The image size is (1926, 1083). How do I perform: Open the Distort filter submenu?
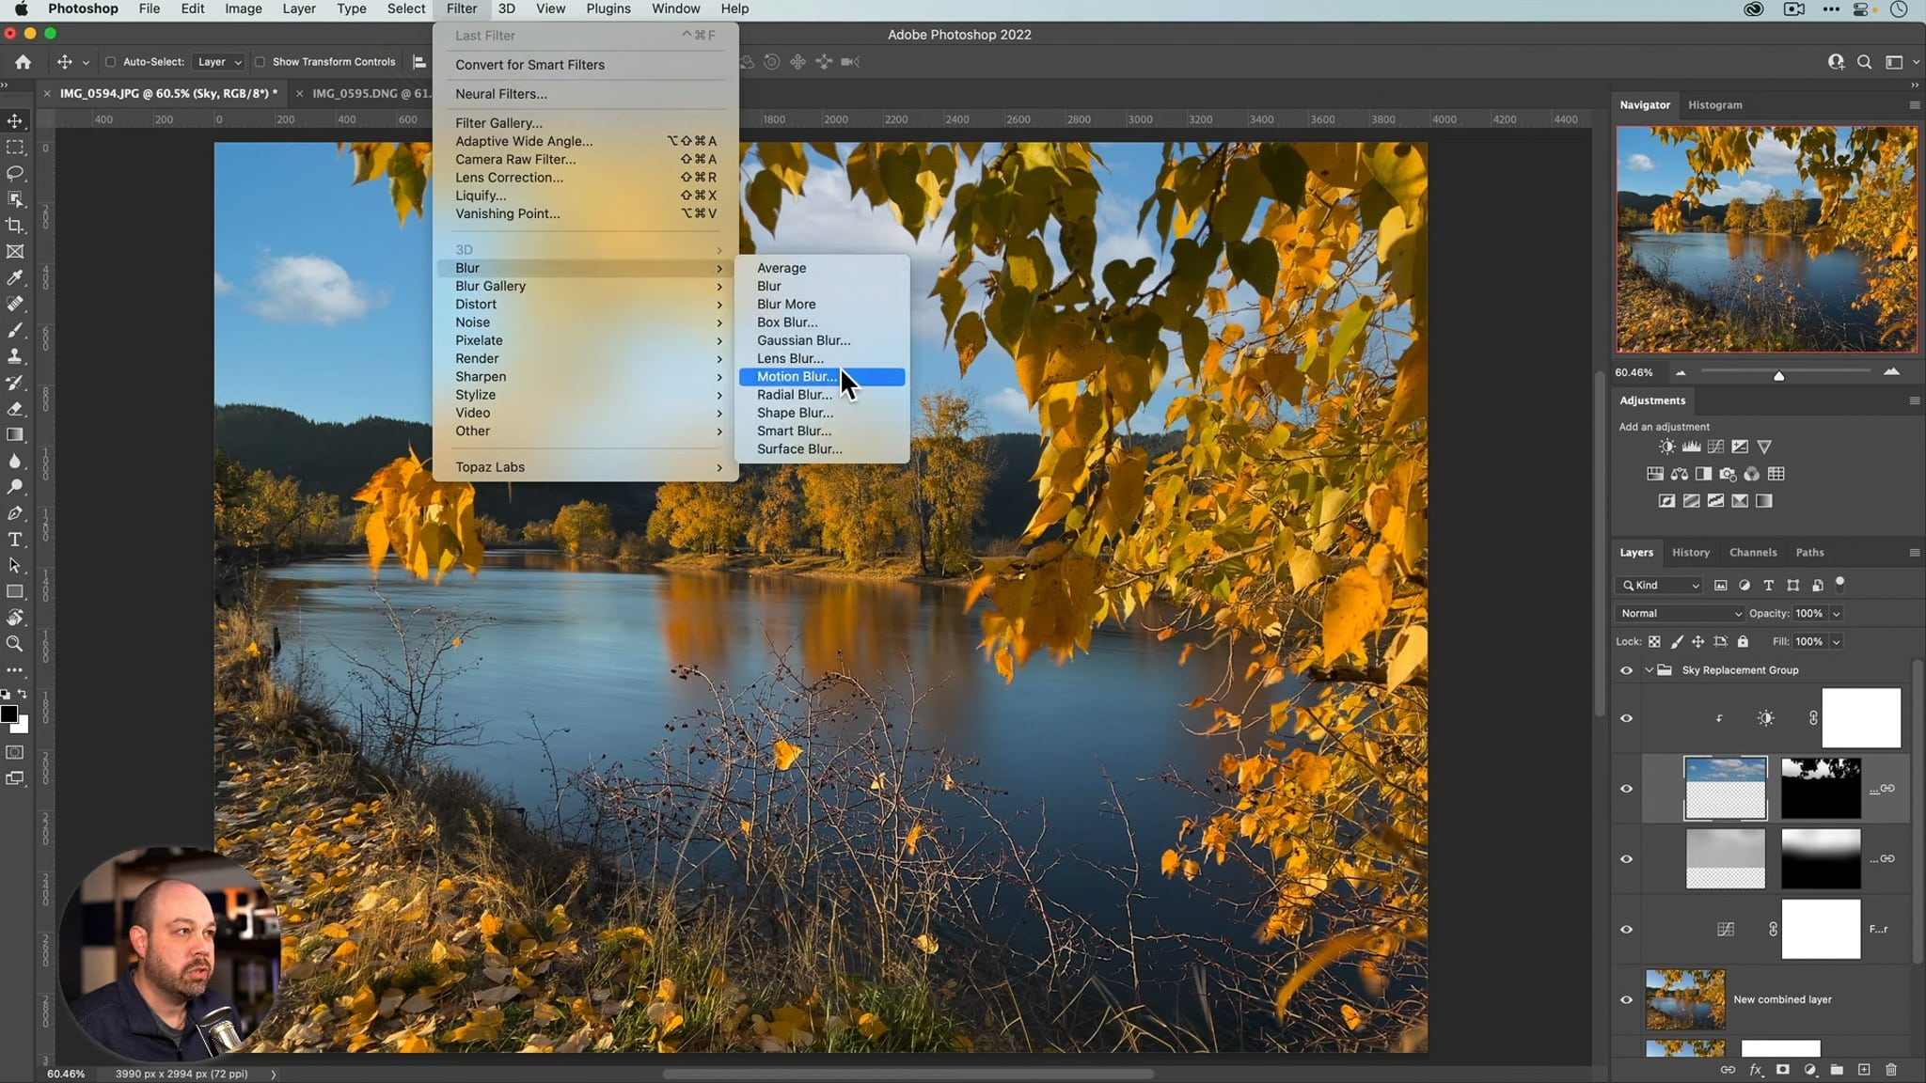click(476, 305)
